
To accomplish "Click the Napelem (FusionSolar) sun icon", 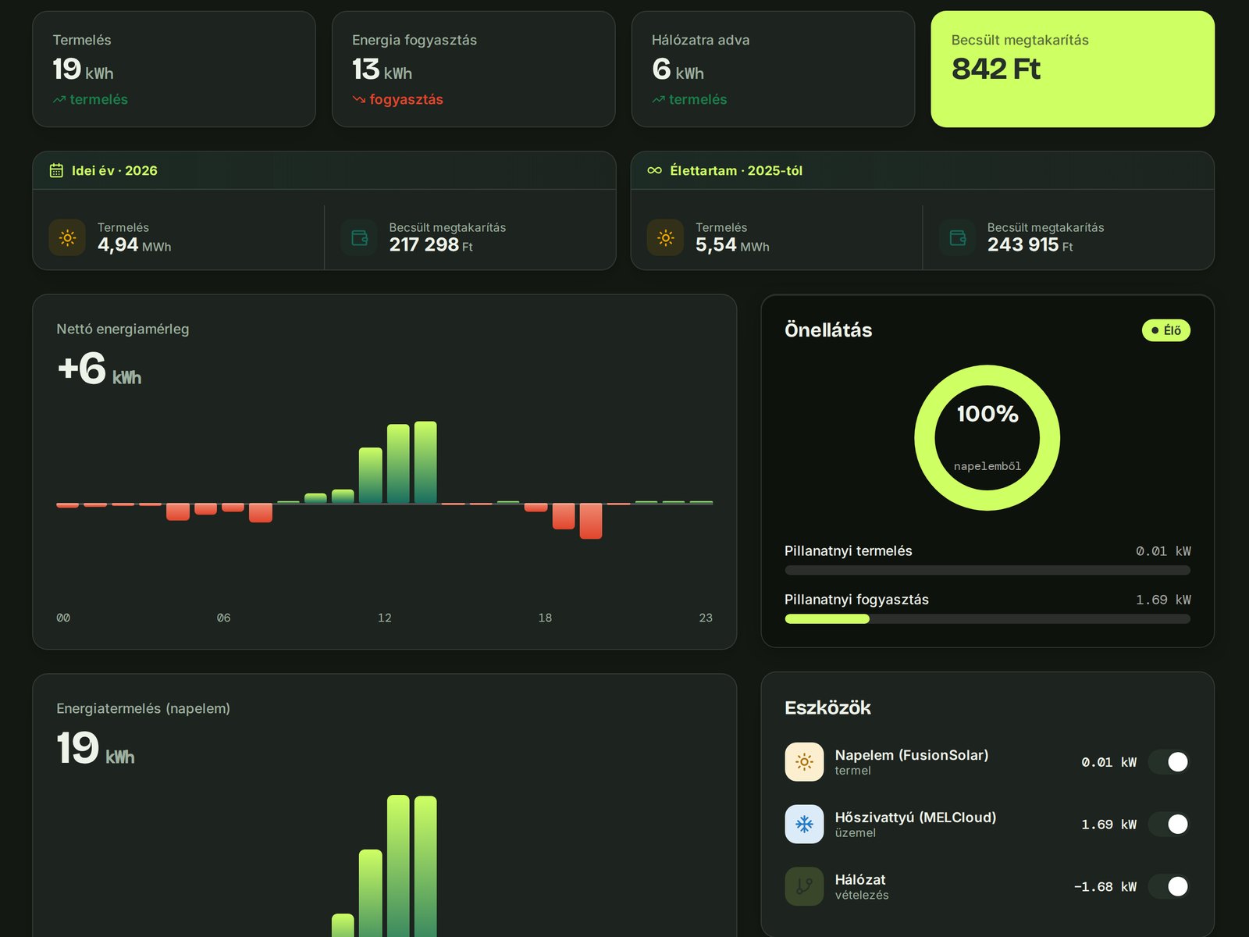I will (804, 762).
